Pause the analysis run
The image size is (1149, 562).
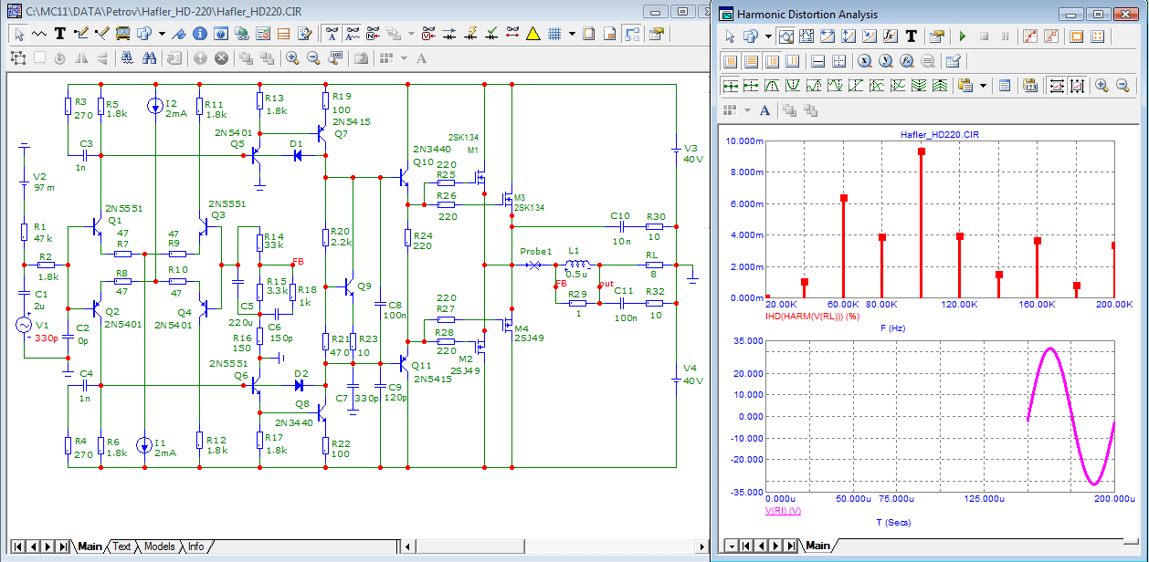tap(1005, 36)
